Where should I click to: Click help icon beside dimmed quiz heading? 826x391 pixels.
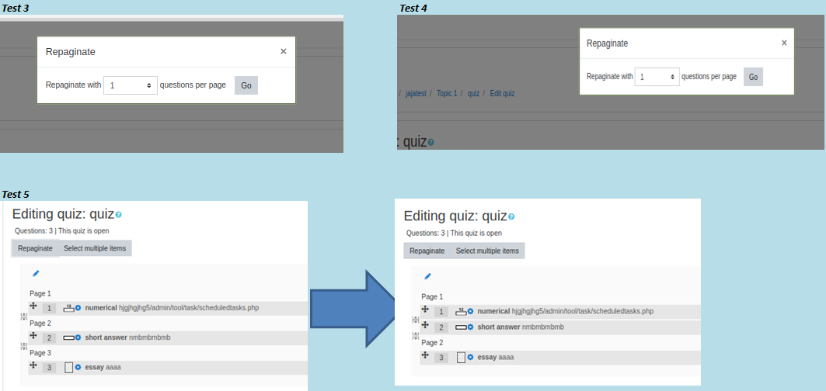tap(430, 142)
